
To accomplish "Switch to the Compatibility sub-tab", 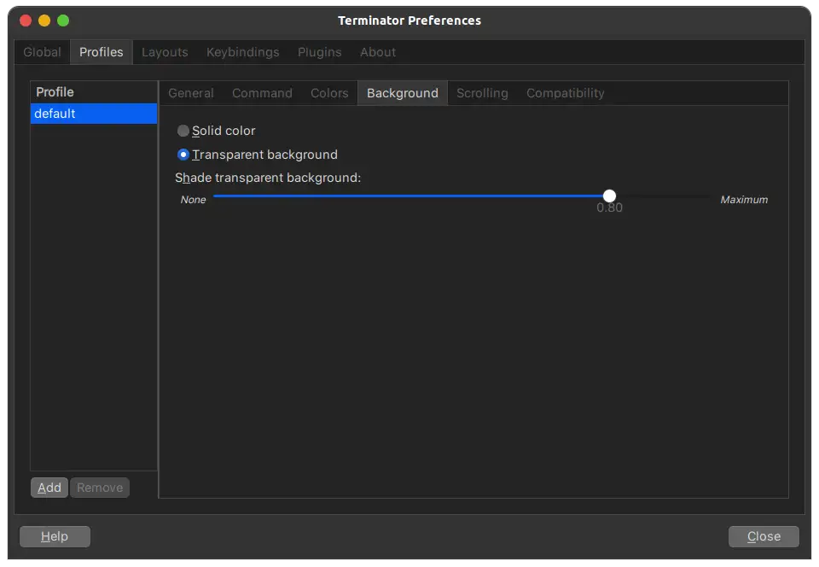I will pos(565,93).
